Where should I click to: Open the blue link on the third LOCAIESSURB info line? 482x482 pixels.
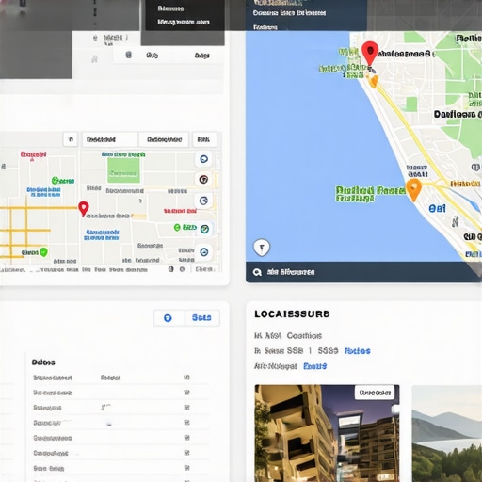tap(314, 366)
